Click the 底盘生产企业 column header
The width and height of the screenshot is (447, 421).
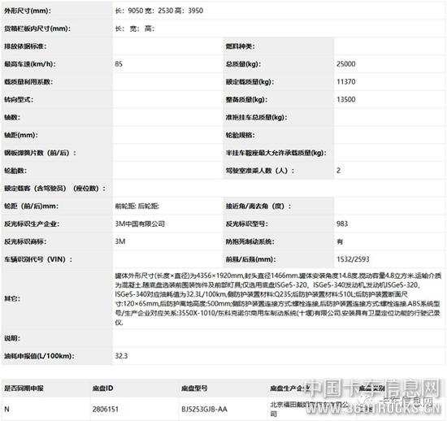click(289, 388)
